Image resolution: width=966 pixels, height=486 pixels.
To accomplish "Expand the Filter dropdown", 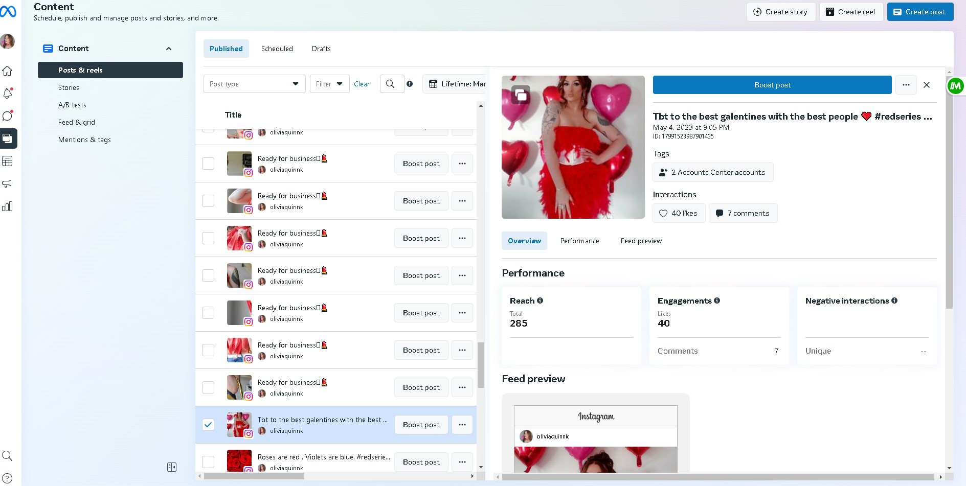I will 329,84.
